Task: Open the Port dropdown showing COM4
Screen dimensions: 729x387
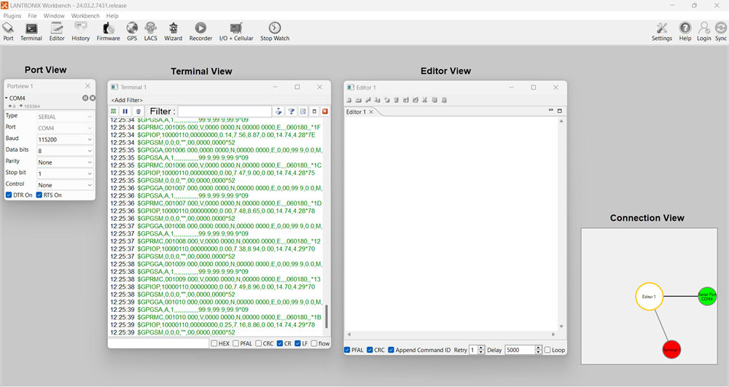Action: (x=65, y=128)
